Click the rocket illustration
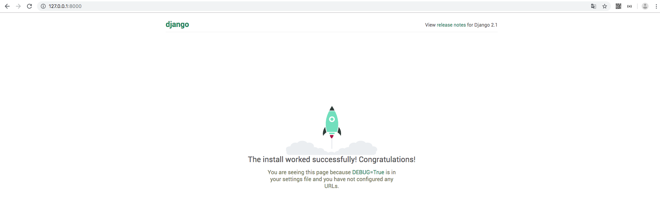 pos(332,130)
